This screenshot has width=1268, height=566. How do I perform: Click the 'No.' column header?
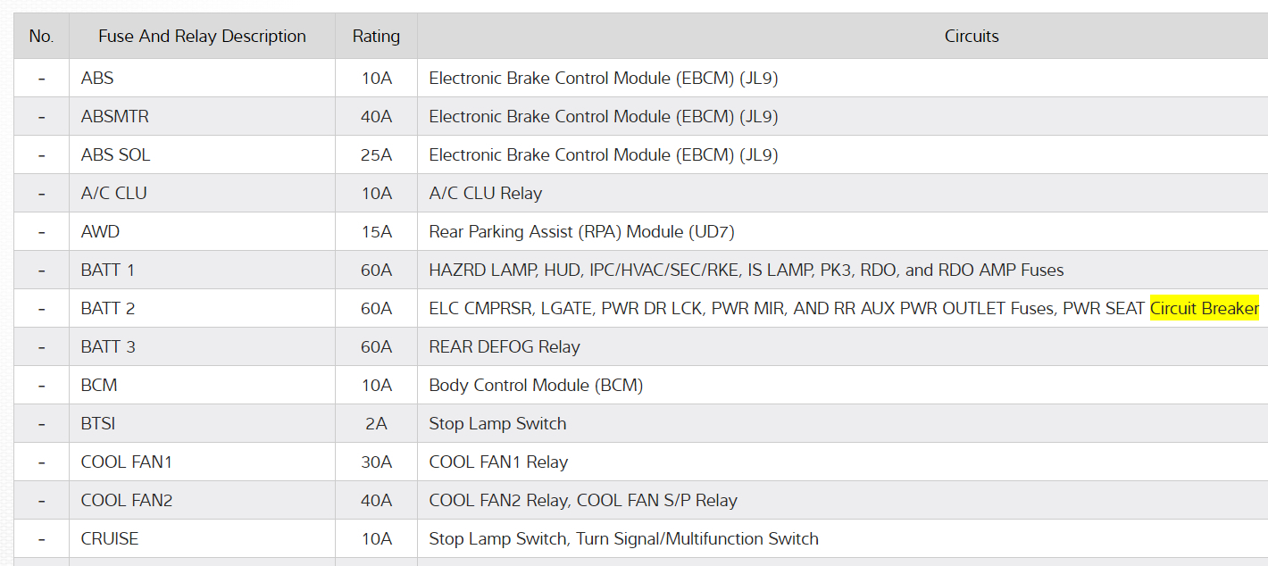[x=41, y=37]
